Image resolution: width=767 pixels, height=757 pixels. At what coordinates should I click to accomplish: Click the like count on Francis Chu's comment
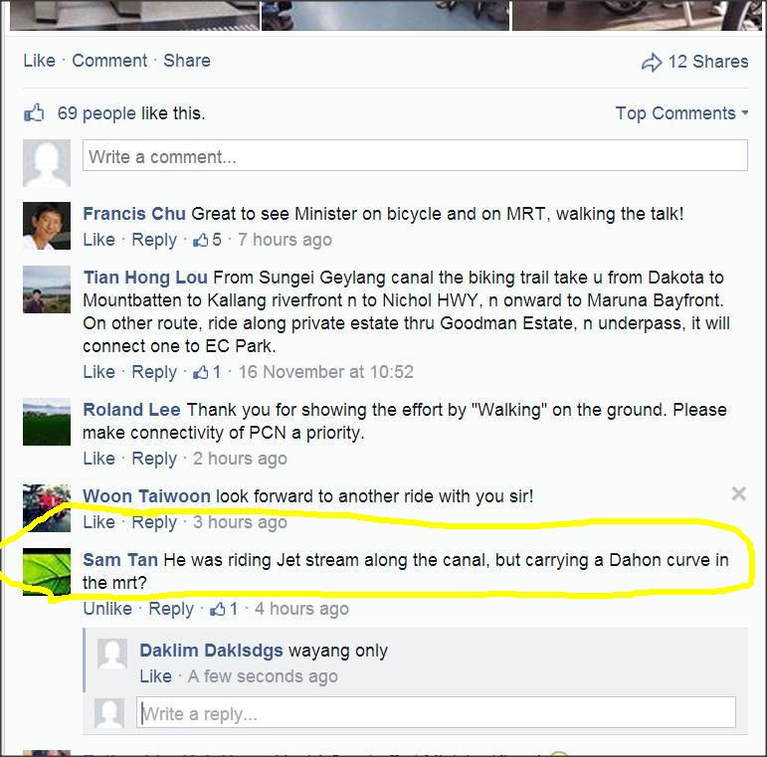(x=207, y=240)
